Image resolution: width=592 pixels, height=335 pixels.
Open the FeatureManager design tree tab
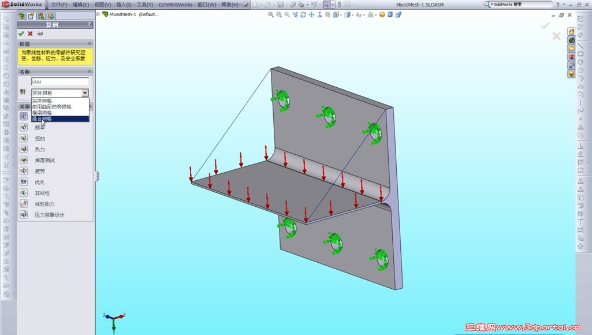[21, 16]
